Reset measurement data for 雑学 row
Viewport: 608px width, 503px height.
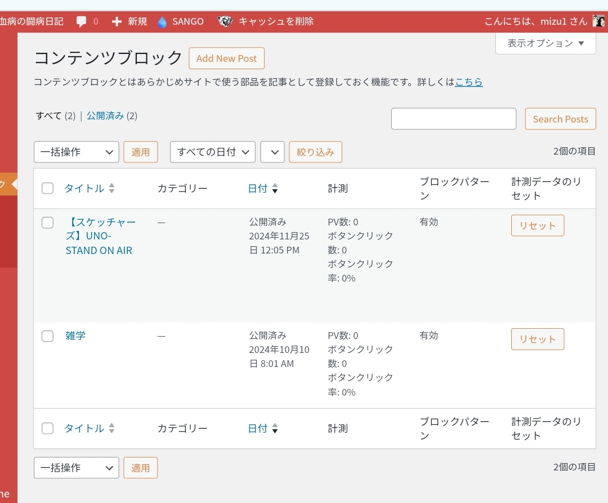(538, 339)
